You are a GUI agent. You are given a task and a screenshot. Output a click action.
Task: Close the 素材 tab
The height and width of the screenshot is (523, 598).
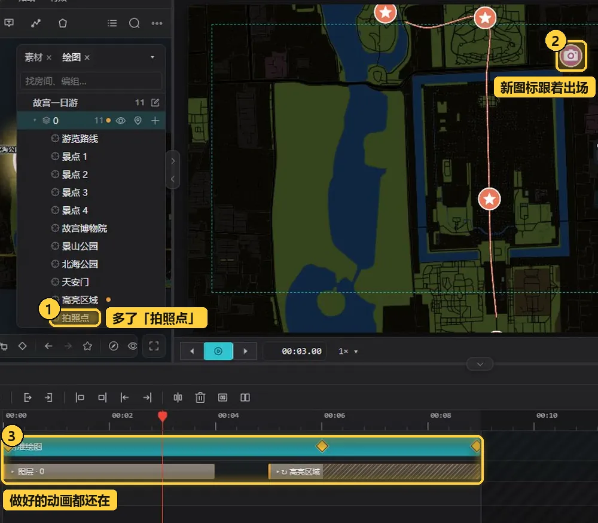49,57
